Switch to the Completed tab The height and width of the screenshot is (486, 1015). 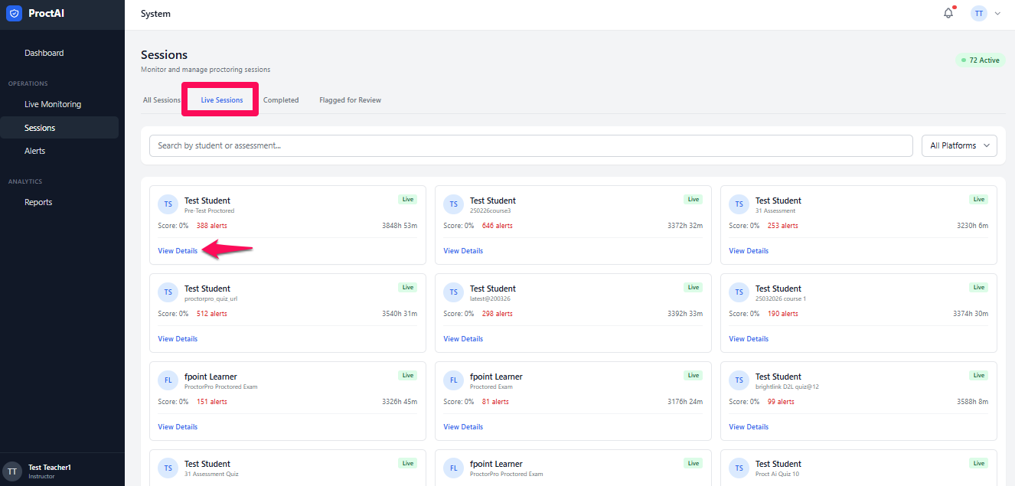coord(281,100)
